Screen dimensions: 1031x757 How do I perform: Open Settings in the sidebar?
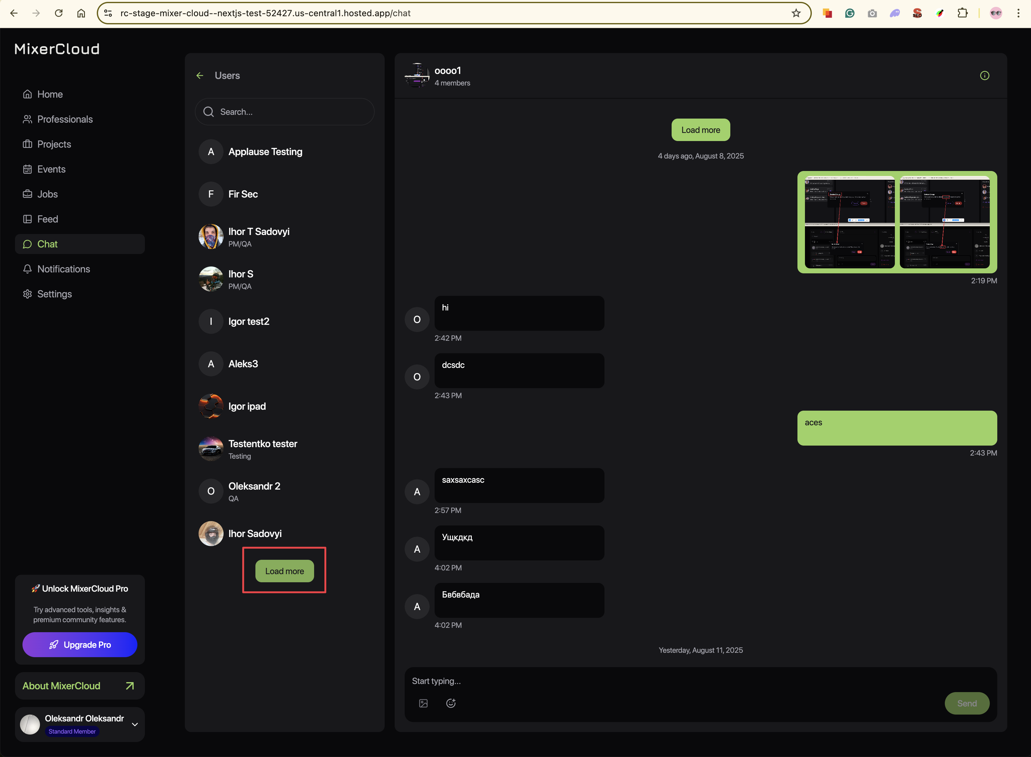click(x=54, y=294)
